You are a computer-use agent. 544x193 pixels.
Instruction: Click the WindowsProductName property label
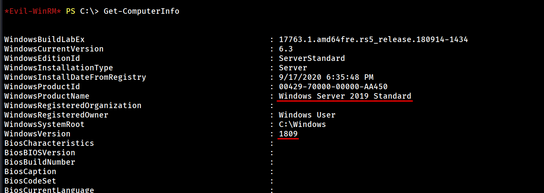coord(47,96)
